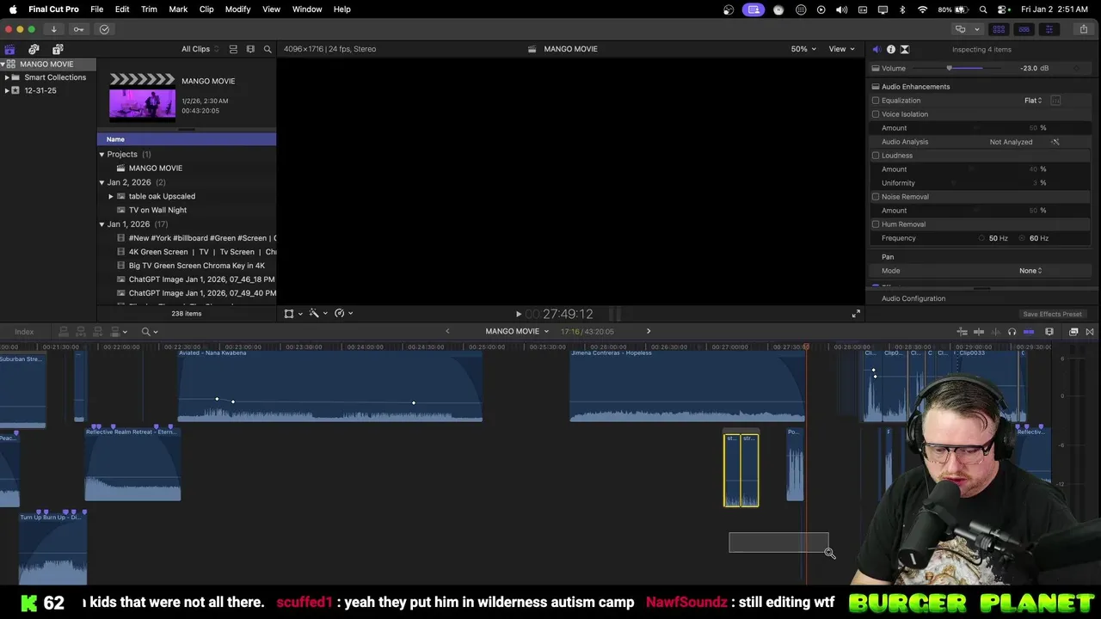This screenshot has width=1101, height=619.
Task: Enable the Noise Removal checkbox
Action: click(876, 197)
